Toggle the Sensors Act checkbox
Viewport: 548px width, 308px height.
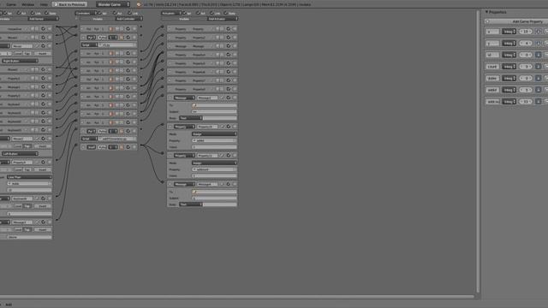tap(19, 13)
